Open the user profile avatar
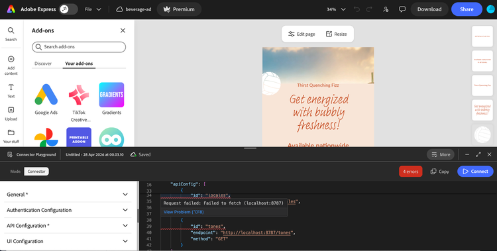The image size is (497, 251). [490, 9]
